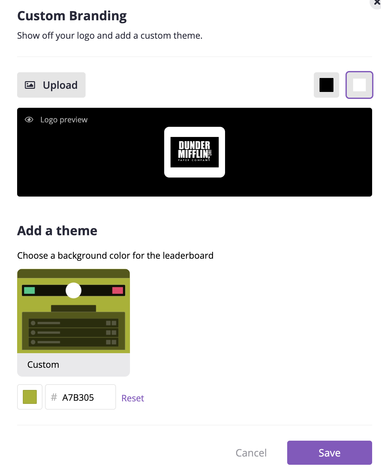Click the Upload logo button
381x473 pixels.
coord(51,85)
